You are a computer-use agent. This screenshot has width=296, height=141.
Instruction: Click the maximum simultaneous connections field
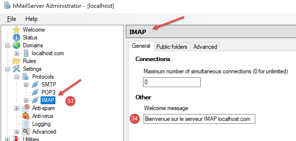(x=172, y=82)
